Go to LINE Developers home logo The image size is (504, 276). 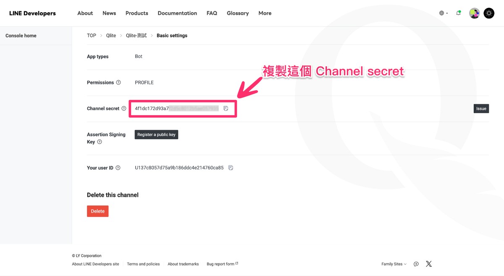32,13
